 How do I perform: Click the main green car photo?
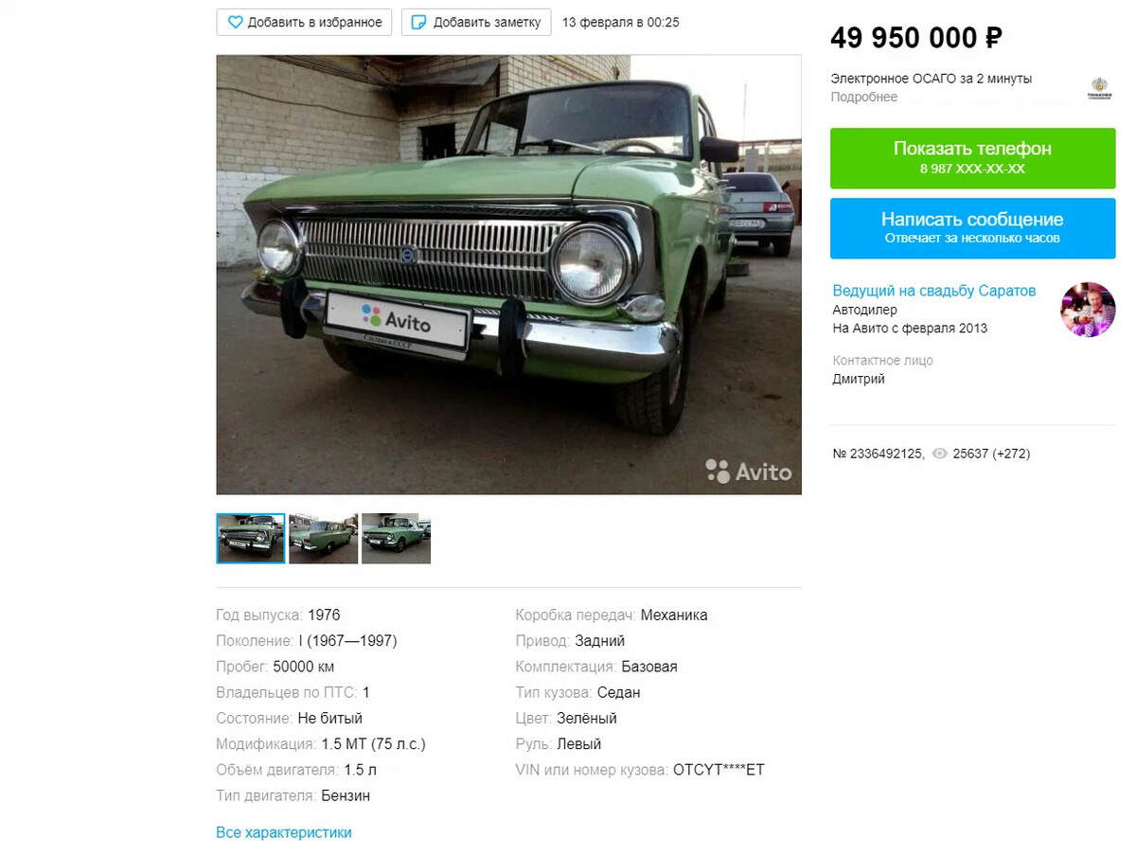click(508, 275)
